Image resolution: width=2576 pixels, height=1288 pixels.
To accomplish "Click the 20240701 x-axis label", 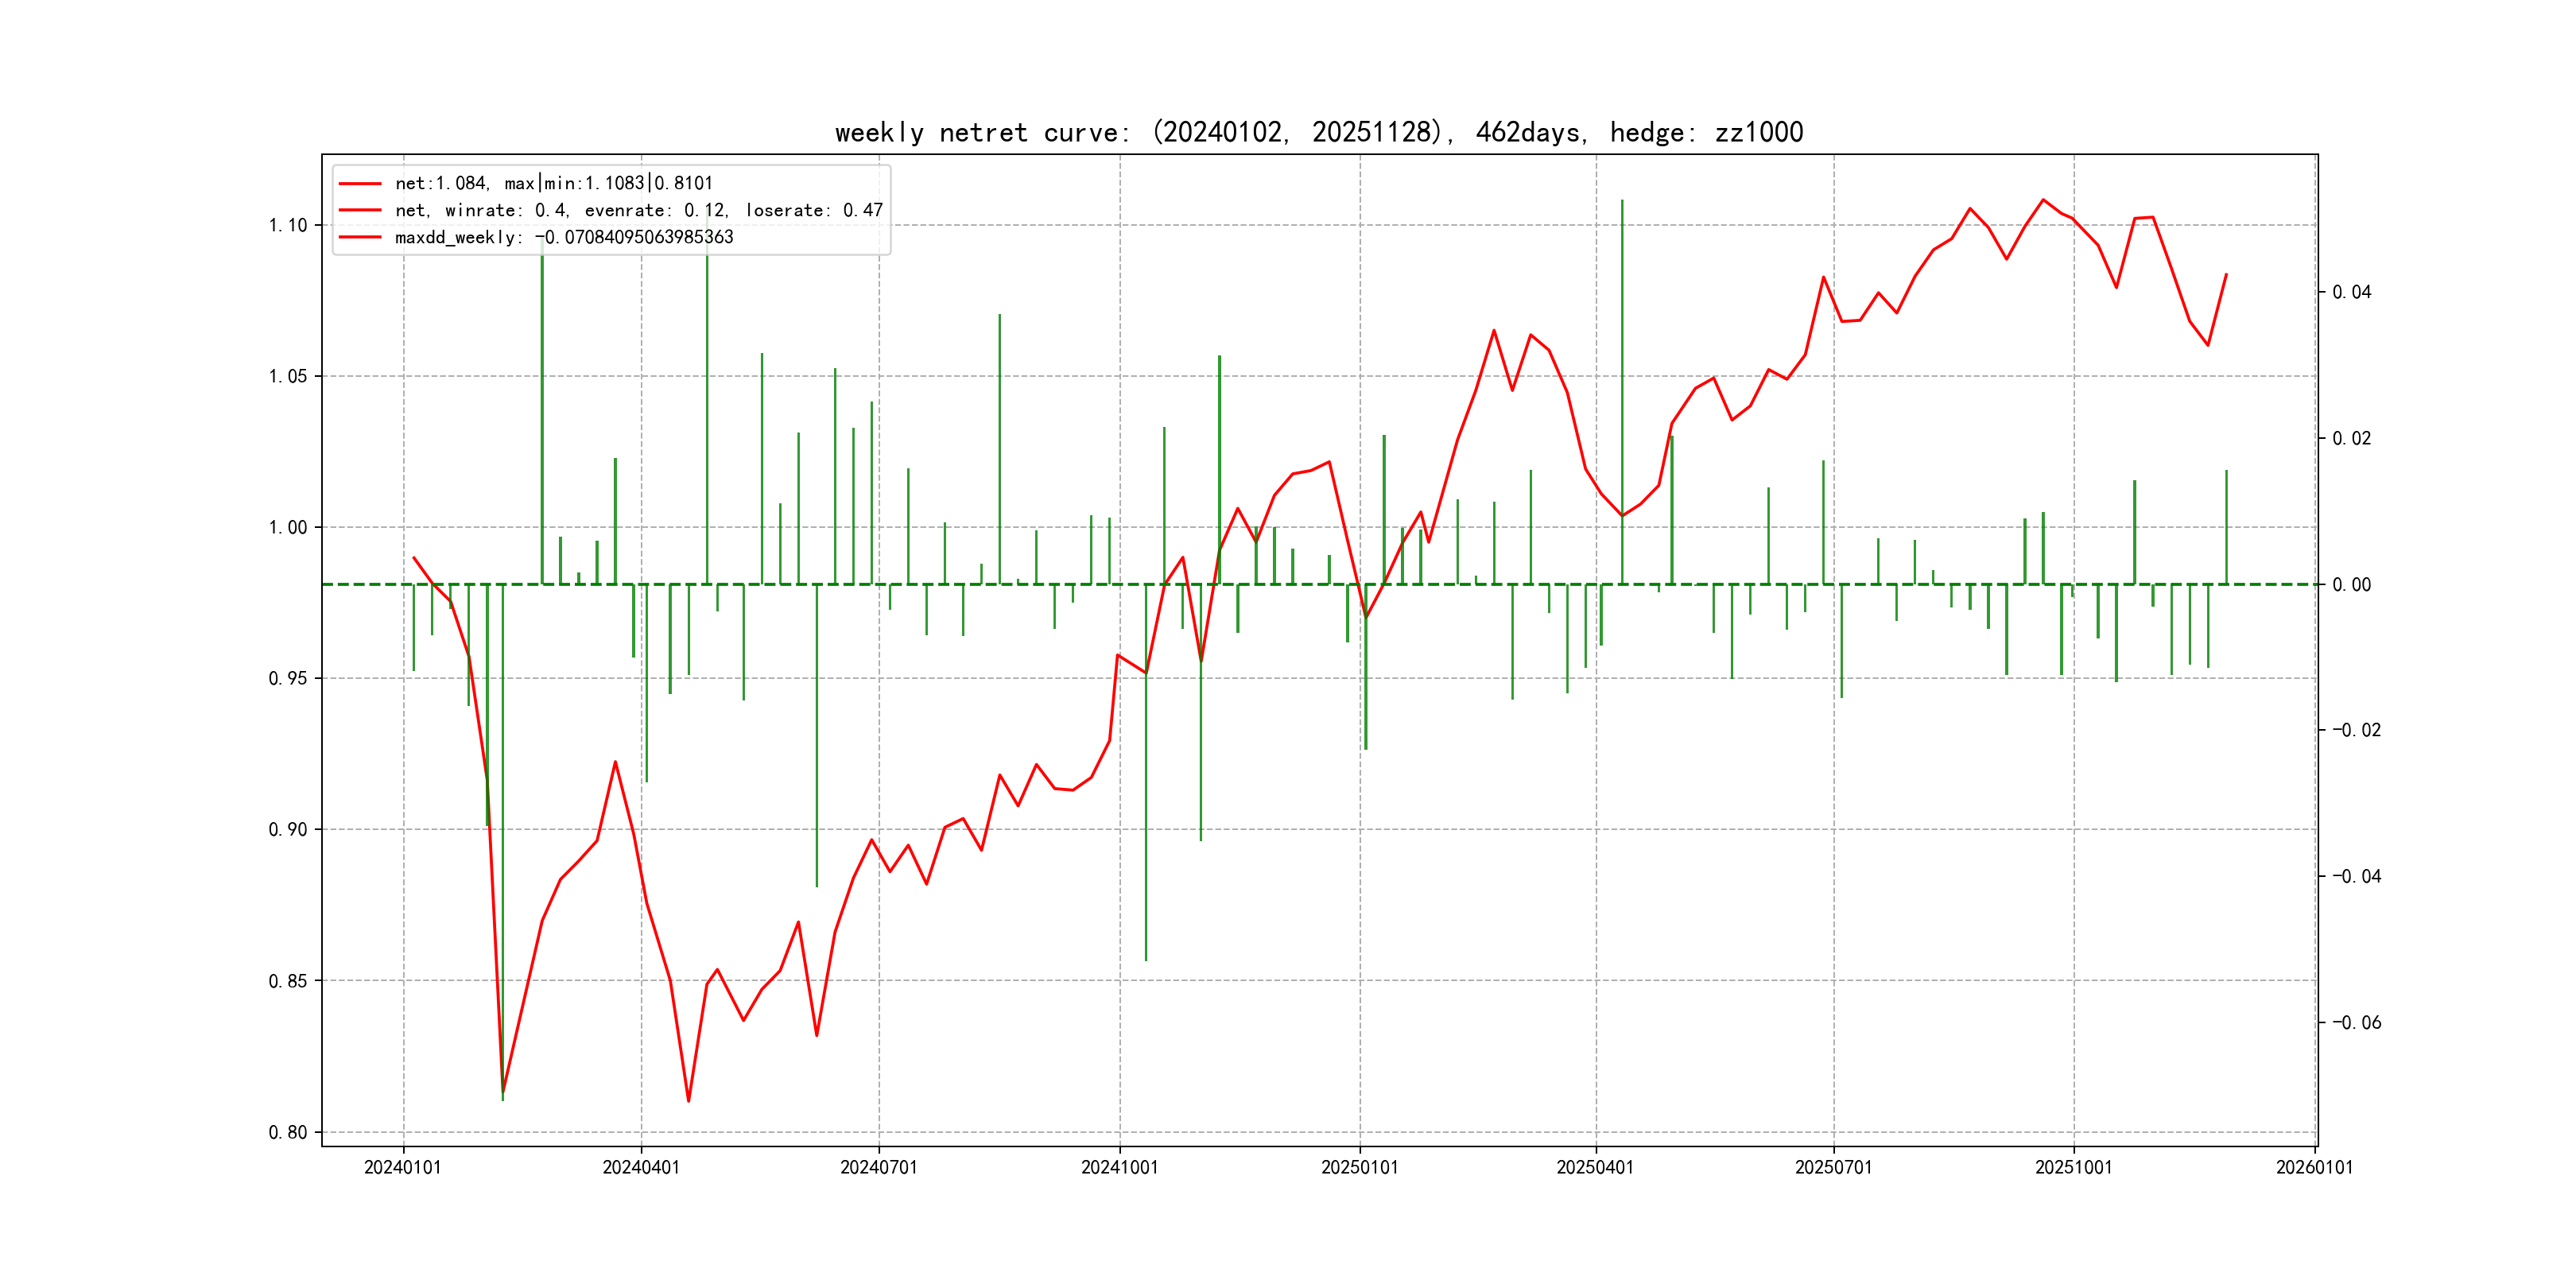I will point(878,1168).
